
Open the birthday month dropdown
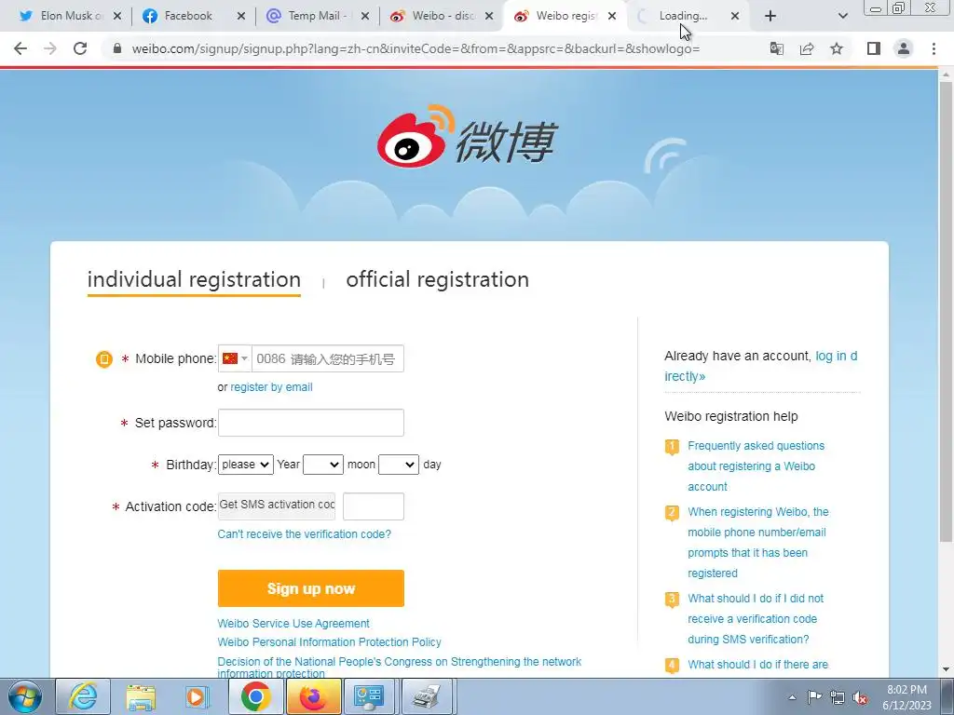323,465
